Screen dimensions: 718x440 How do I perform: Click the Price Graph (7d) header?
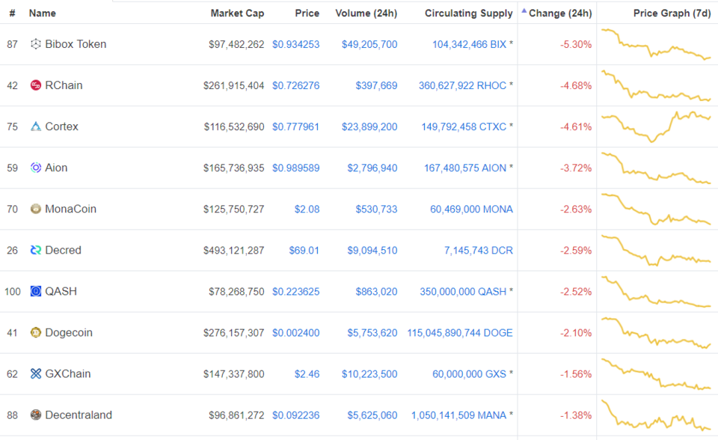coord(672,13)
